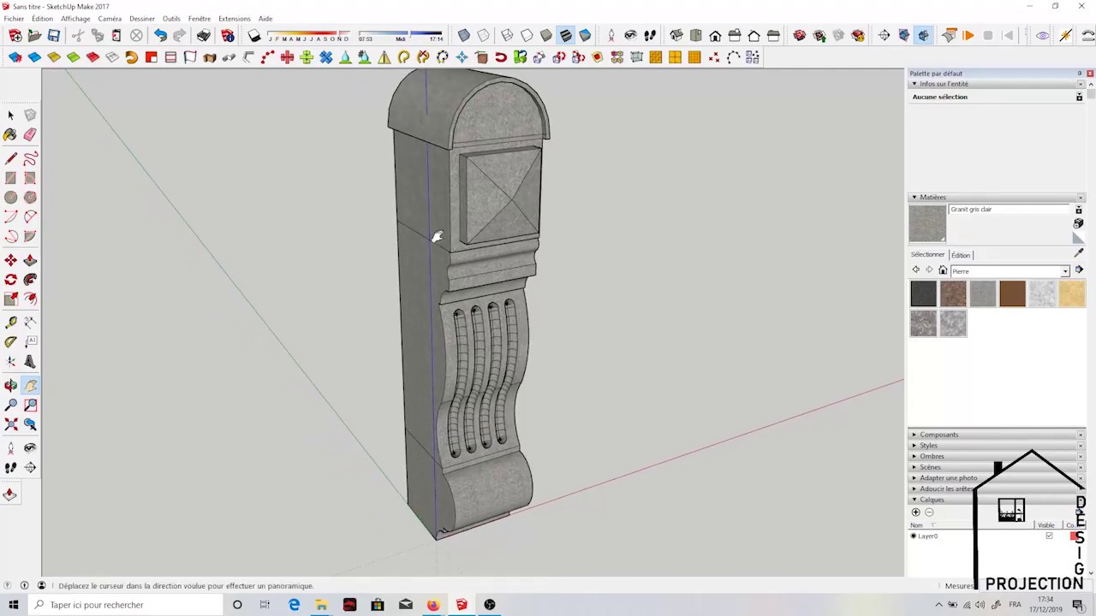Screen dimensions: 1096x616
Task: Select the arrow Selection tool
Action: (10, 115)
